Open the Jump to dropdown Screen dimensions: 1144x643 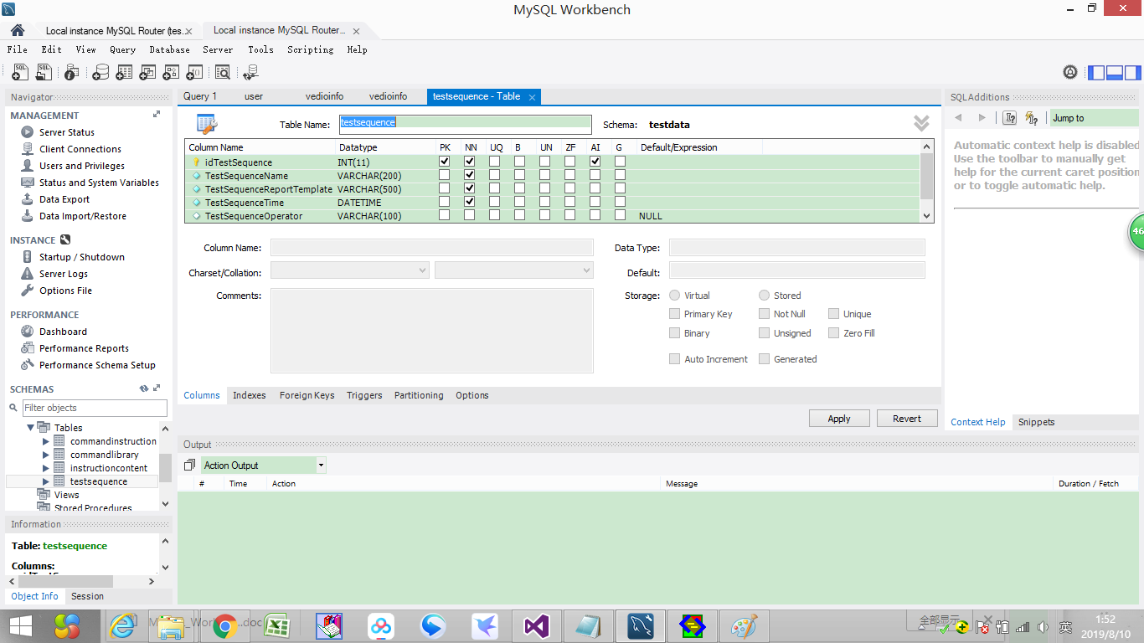click(1096, 118)
